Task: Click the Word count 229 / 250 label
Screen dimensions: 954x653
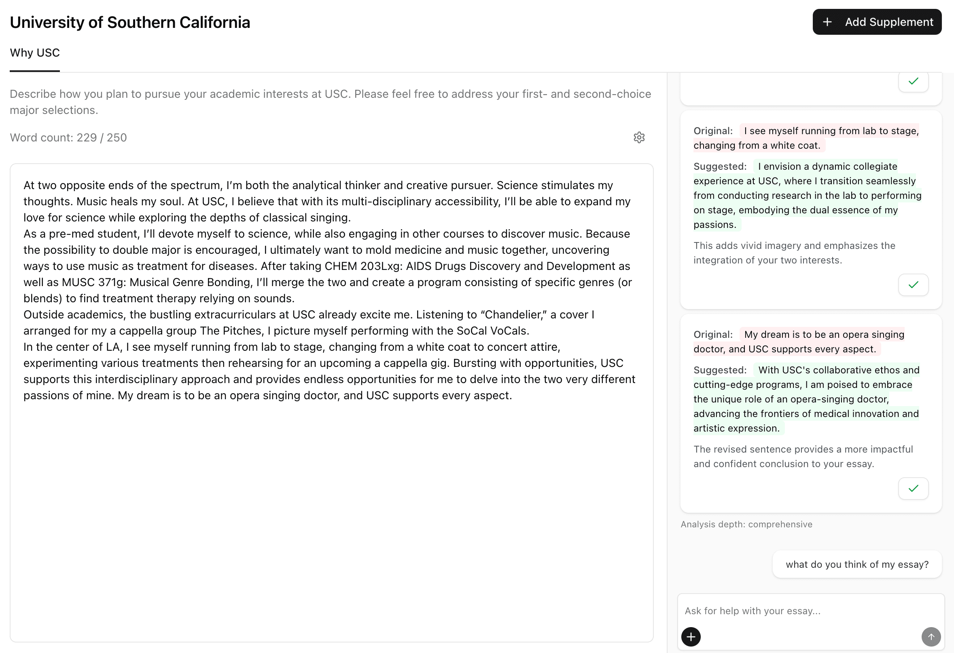Action: pyautogui.click(x=68, y=138)
